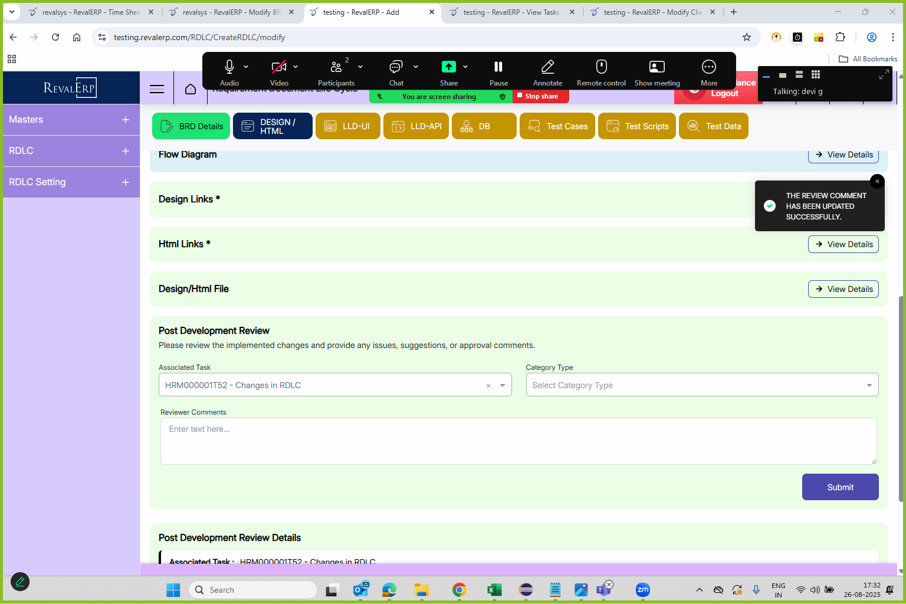Expand the RDLC Setting sidebar section
The height and width of the screenshot is (604, 906).
(125, 182)
